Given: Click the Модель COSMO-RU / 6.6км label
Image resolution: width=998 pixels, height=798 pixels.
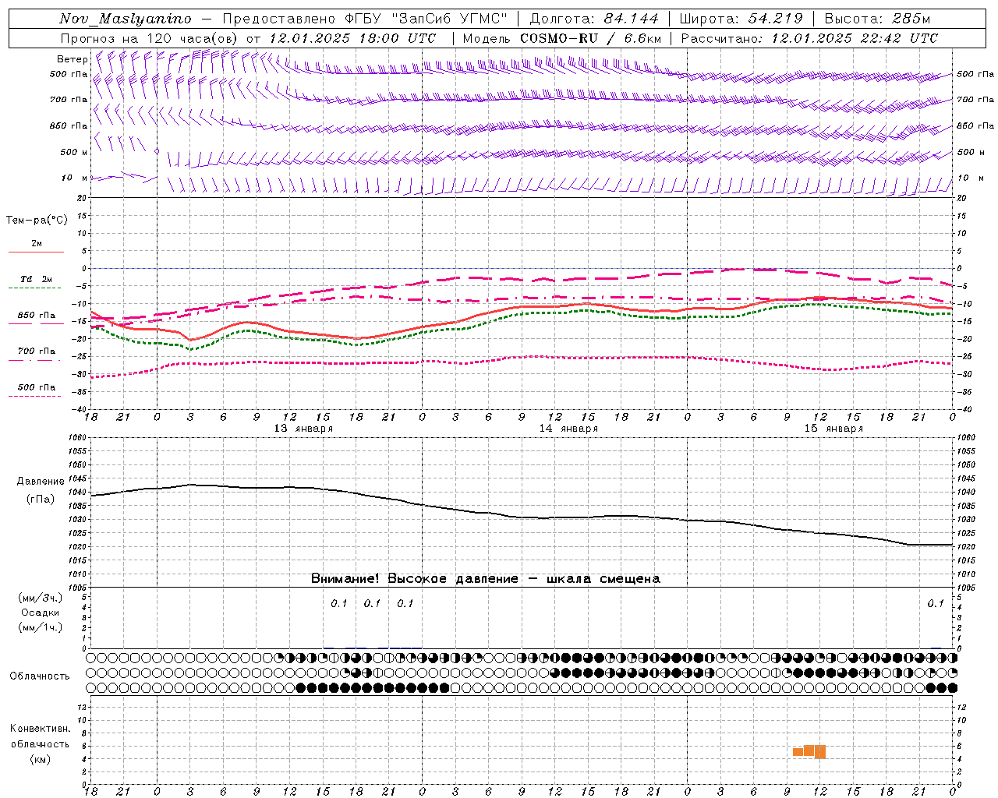Looking at the screenshot, I should 562,38.
